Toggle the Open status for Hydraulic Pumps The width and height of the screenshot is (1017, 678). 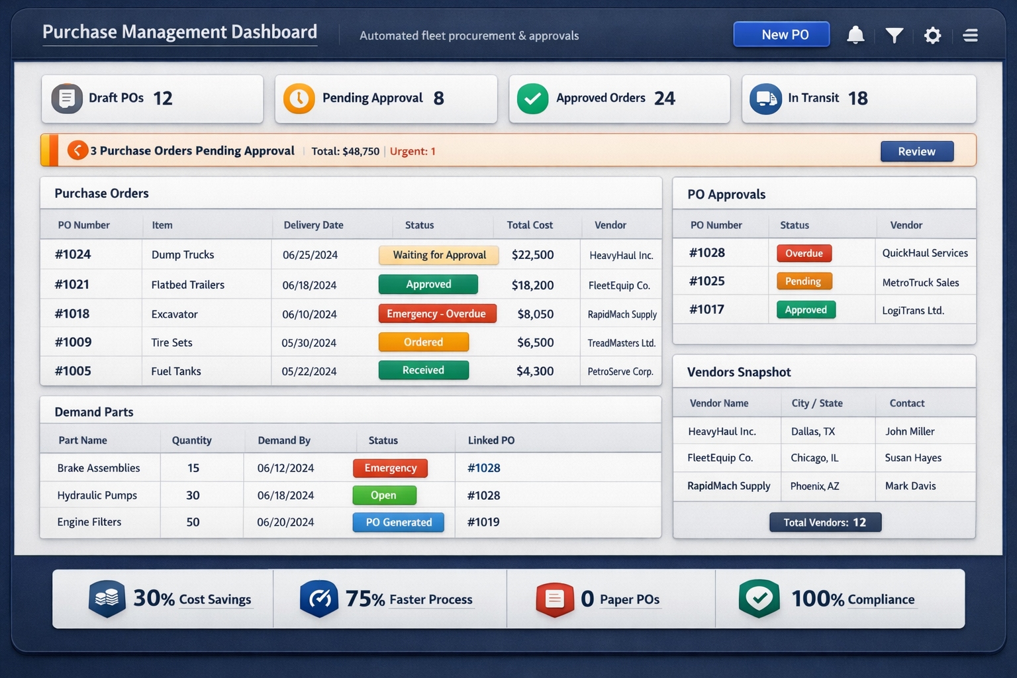click(x=384, y=495)
